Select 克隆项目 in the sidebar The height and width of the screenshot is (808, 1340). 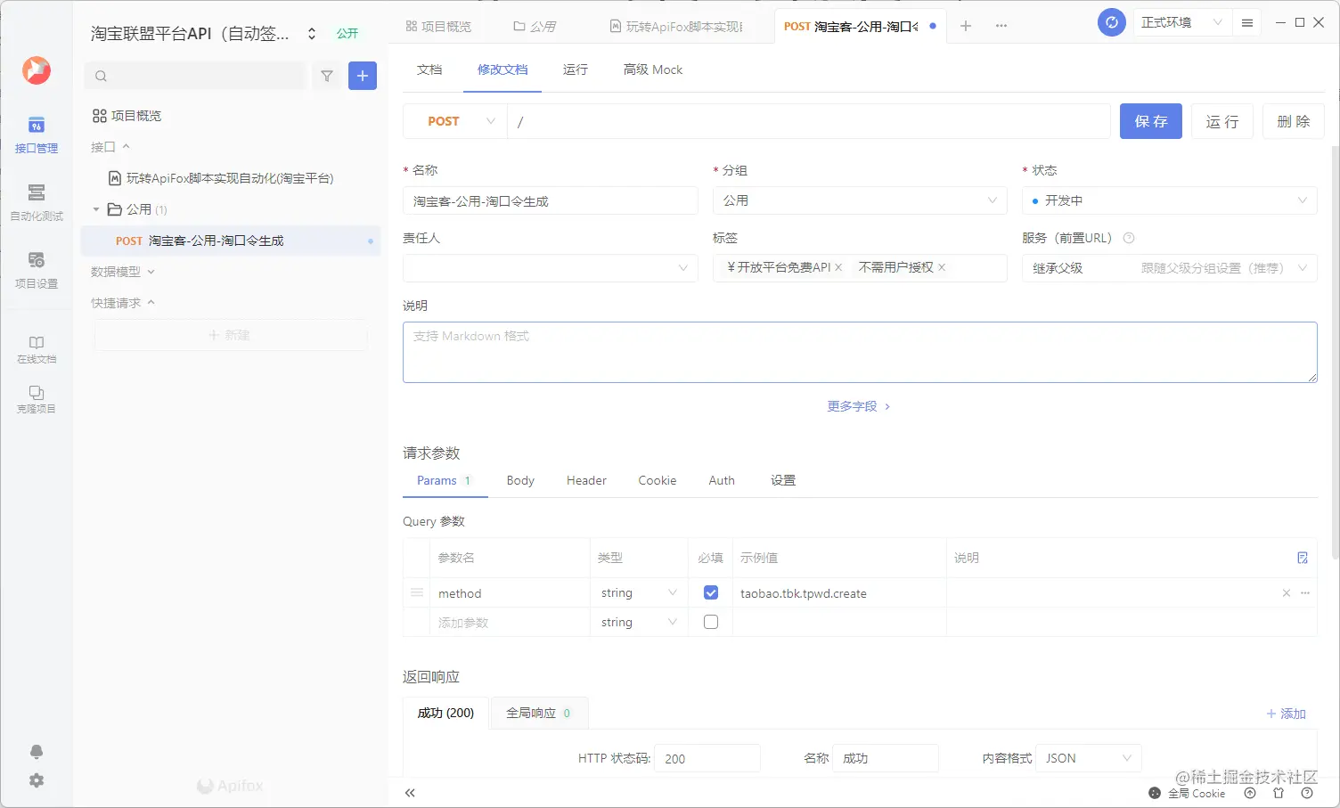[x=36, y=398]
